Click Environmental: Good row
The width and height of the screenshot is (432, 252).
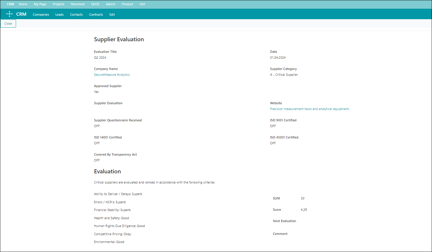click(109, 242)
